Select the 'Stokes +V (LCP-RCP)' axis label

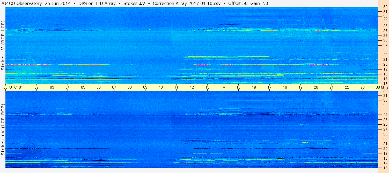tap(3, 130)
